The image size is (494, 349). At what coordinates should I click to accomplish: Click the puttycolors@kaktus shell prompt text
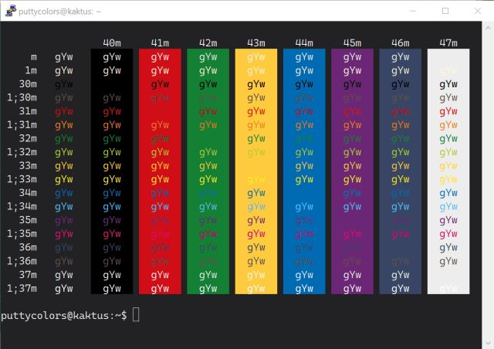click(62, 315)
